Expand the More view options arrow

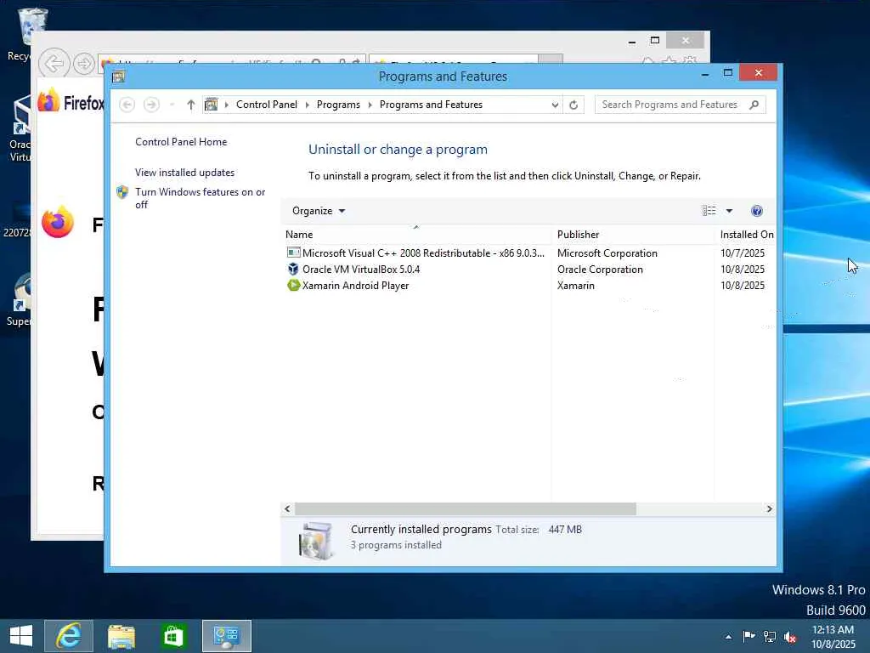coord(729,211)
